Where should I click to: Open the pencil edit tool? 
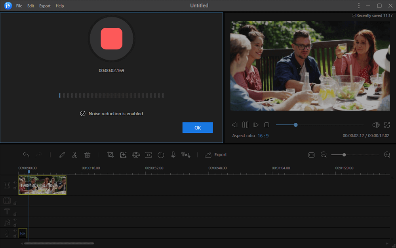tap(62, 155)
